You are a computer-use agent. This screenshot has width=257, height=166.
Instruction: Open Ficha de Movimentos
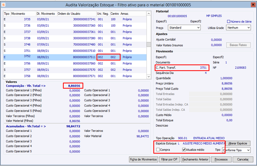[x=143, y=159]
